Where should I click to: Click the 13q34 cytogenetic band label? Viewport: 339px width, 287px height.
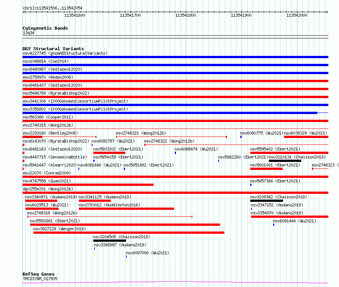pos(29,33)
